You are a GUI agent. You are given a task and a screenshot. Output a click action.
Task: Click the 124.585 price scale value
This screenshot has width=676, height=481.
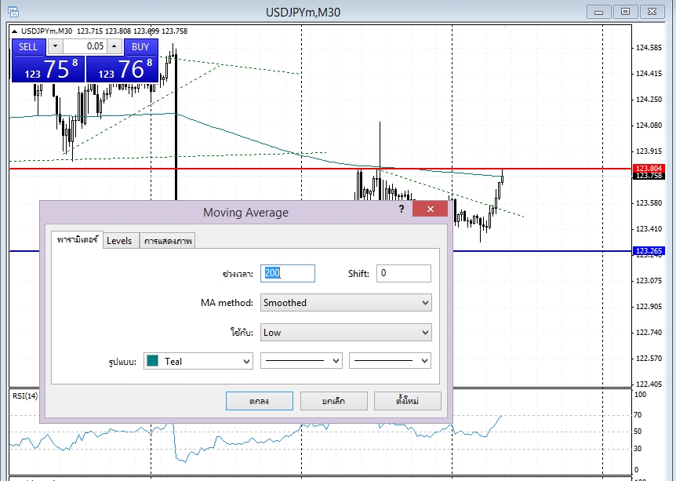click(649, 48)
